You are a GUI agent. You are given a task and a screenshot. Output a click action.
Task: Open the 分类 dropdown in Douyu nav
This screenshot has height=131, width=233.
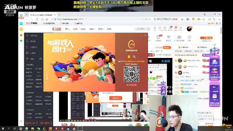(83, 29)
